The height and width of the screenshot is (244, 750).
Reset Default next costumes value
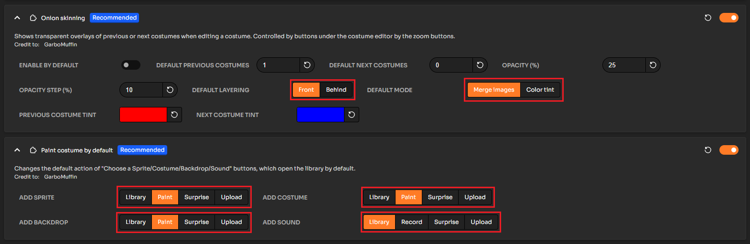point(480,65)
